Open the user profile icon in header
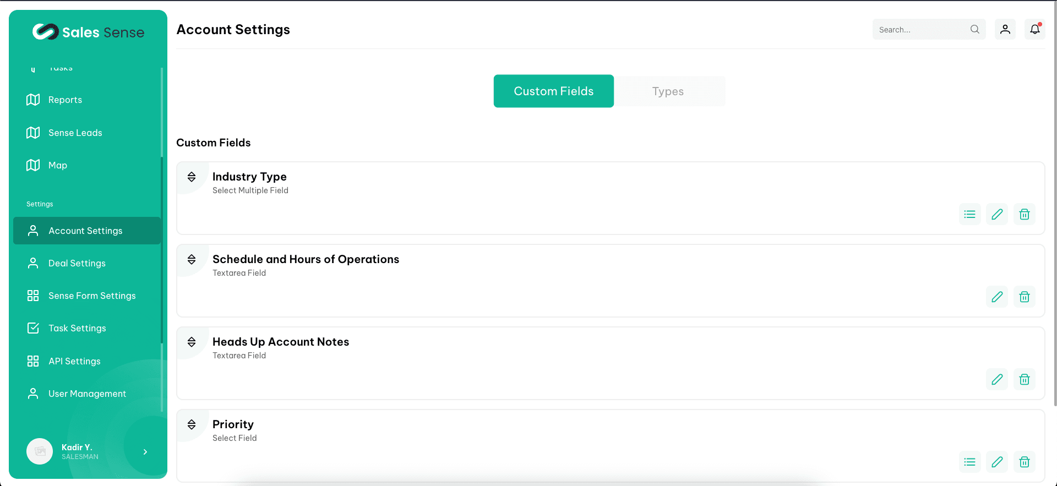Viewport: 1057px width, 486px height. point(1005,29)
